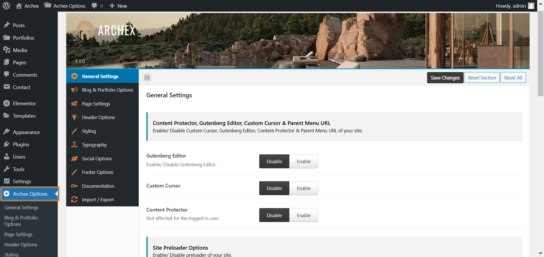Click the Media icon in sidebar
The image size is (544, 257).
point(7,50)
